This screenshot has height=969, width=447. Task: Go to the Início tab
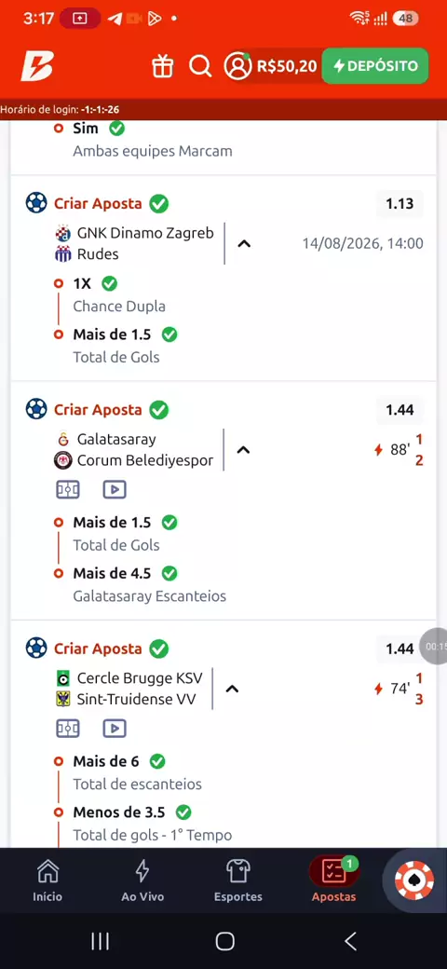pyautogui.click(x=47, y=880)
